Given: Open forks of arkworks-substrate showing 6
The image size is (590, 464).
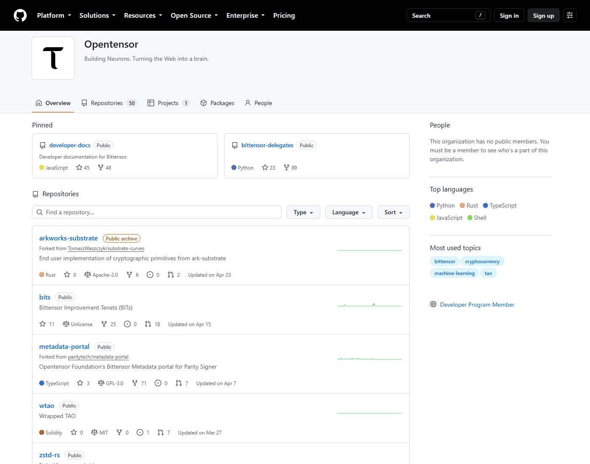Looking at the screenshot, I should [133, 275].
